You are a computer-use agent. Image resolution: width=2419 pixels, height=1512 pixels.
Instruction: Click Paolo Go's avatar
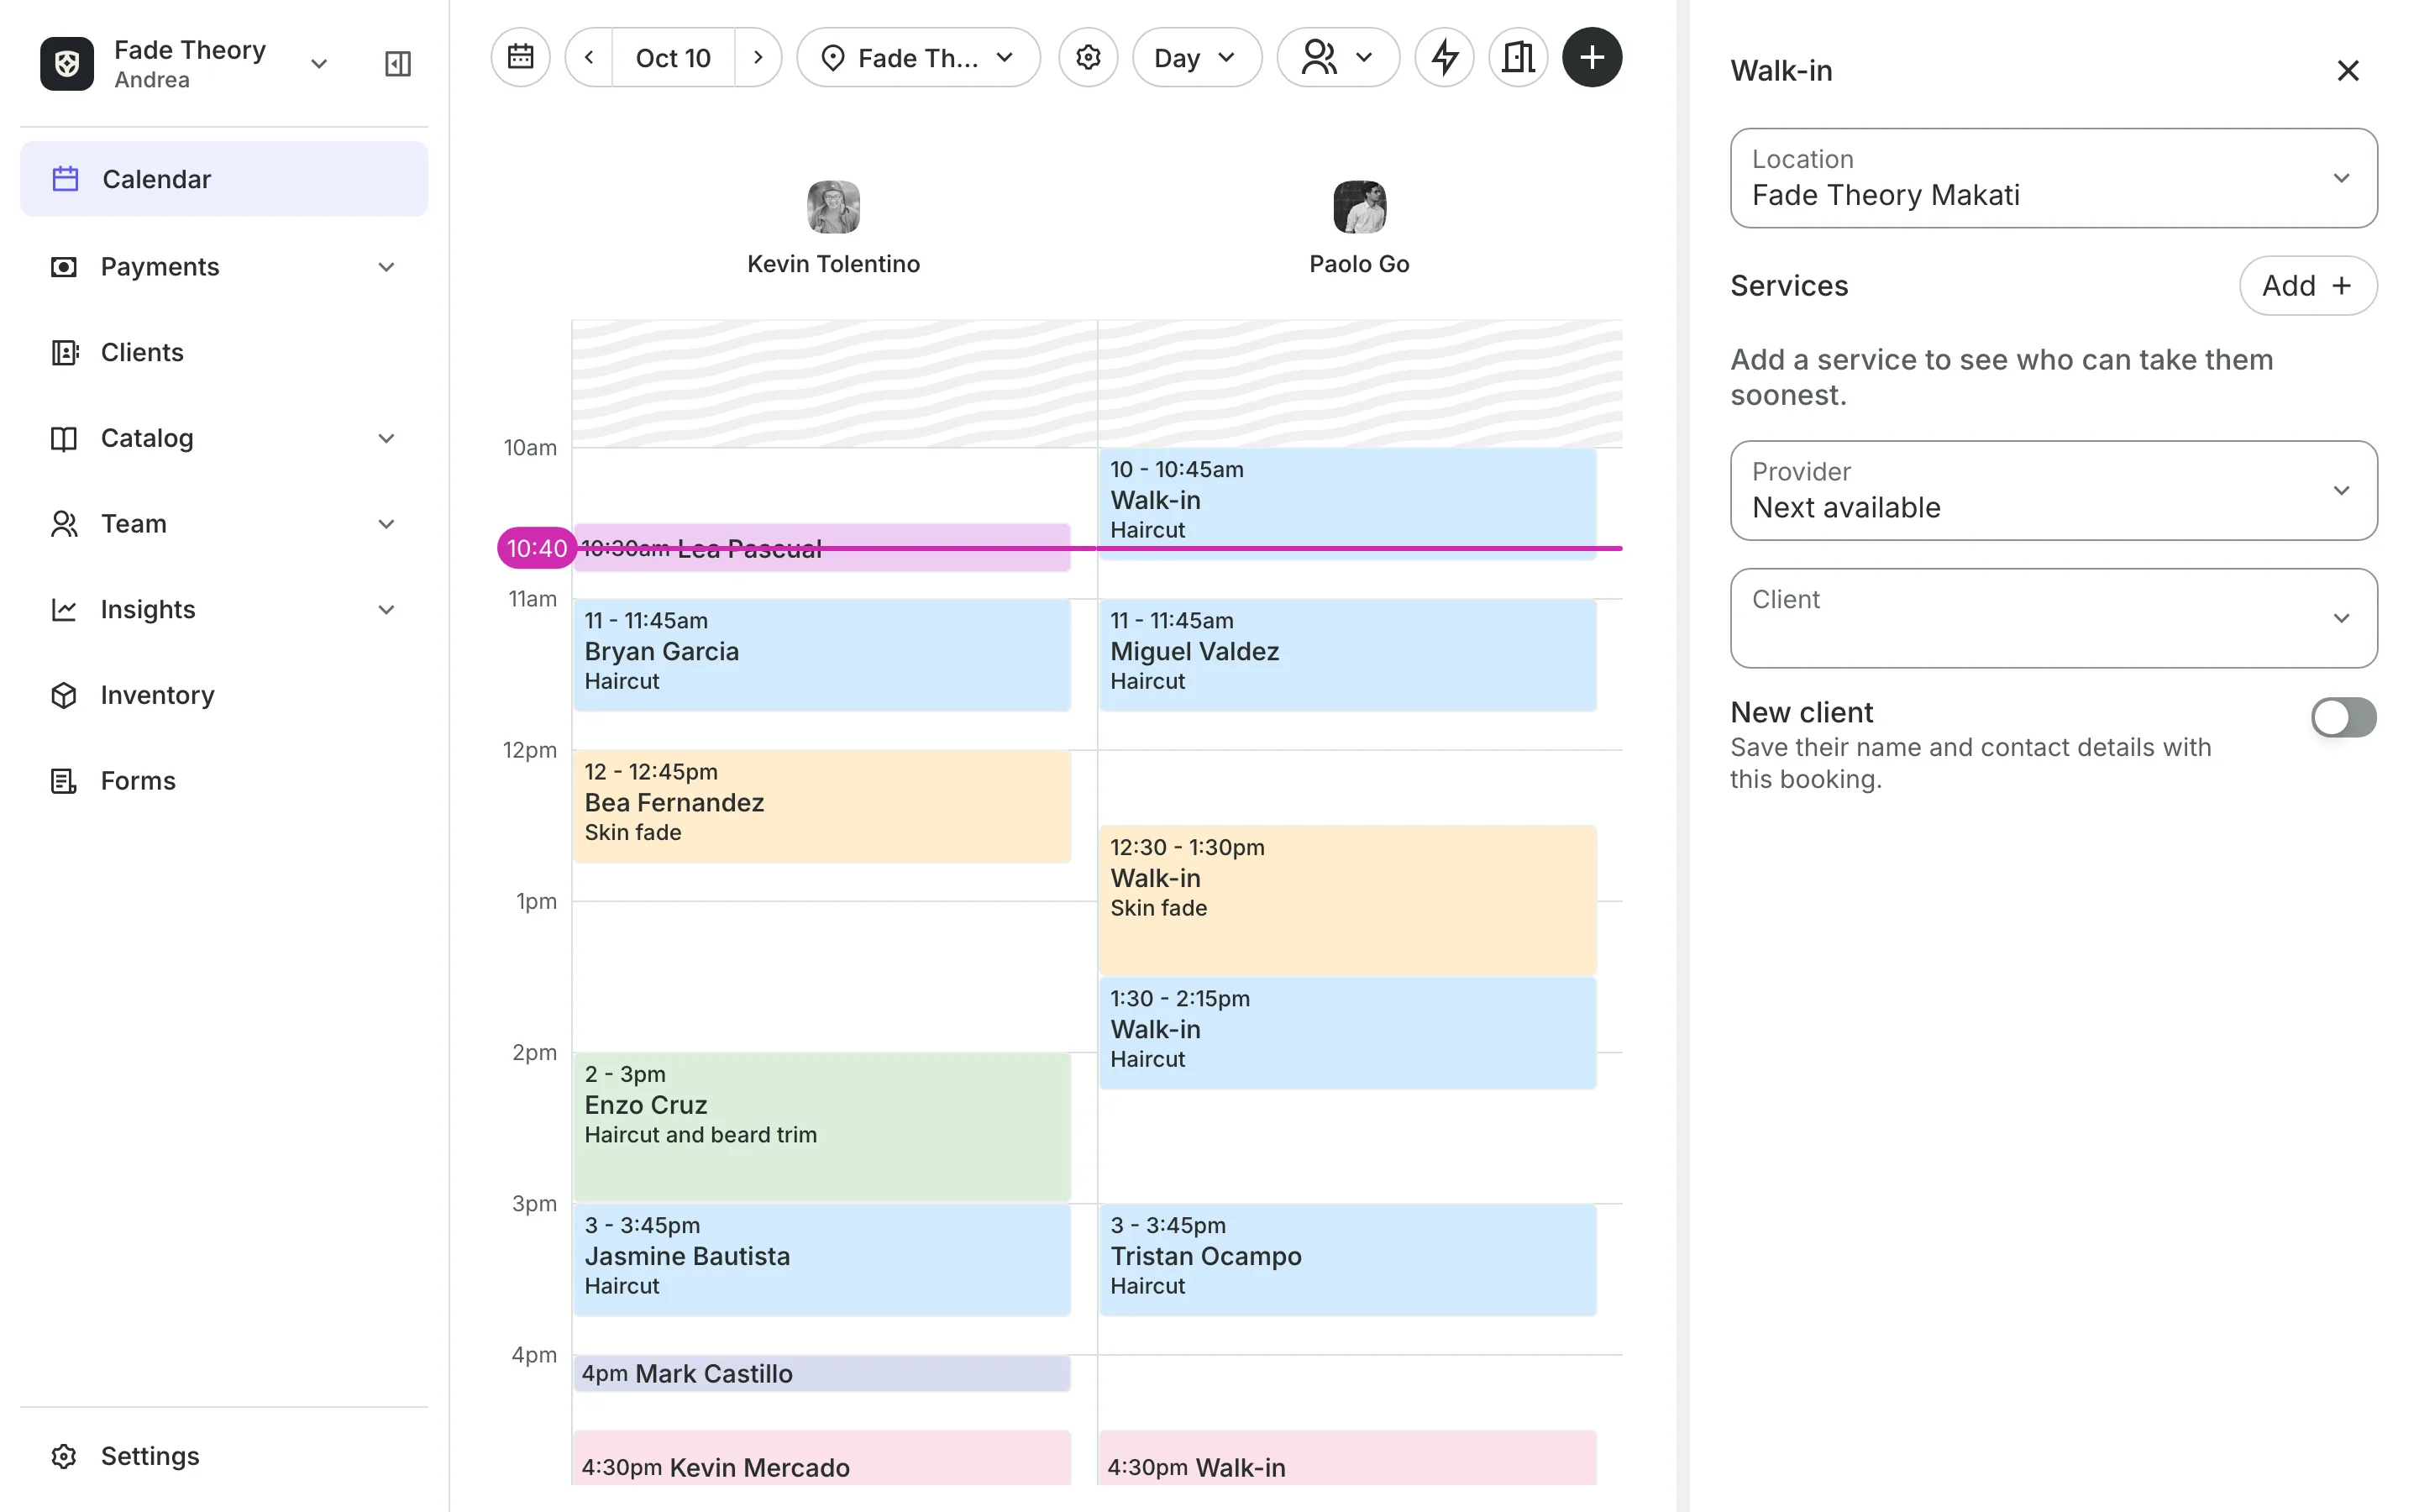coord(1360,207)
